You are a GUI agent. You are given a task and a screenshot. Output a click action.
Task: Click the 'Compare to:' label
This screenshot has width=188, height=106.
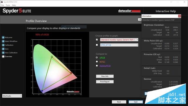101,54
